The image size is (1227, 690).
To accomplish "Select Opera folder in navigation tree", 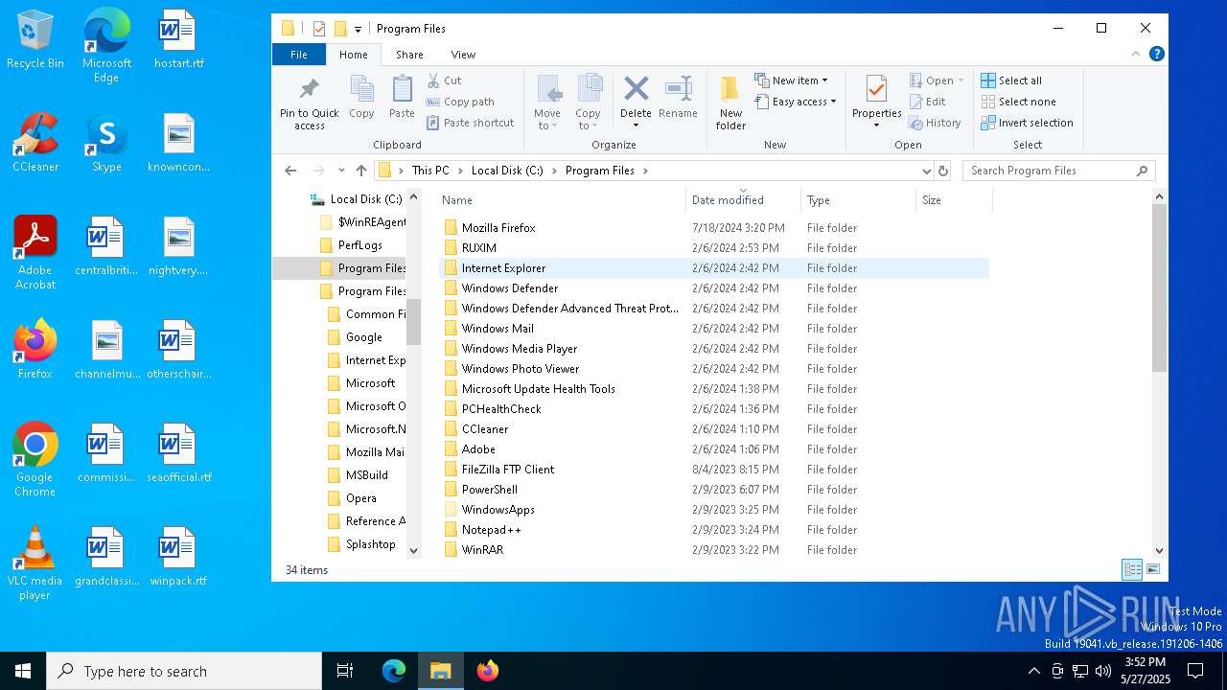I will point(361,498).
